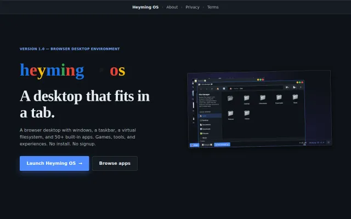Click the red close dot of preview File Manager

302,83
